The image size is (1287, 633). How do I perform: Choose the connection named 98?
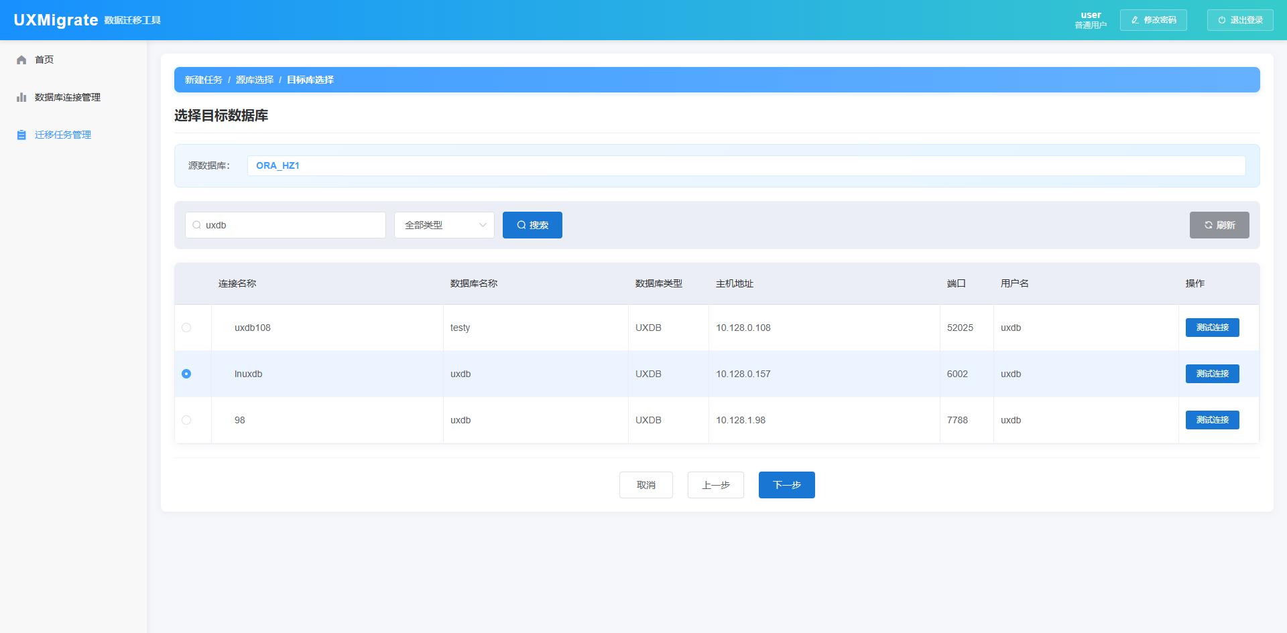click(x=186, y=421)
